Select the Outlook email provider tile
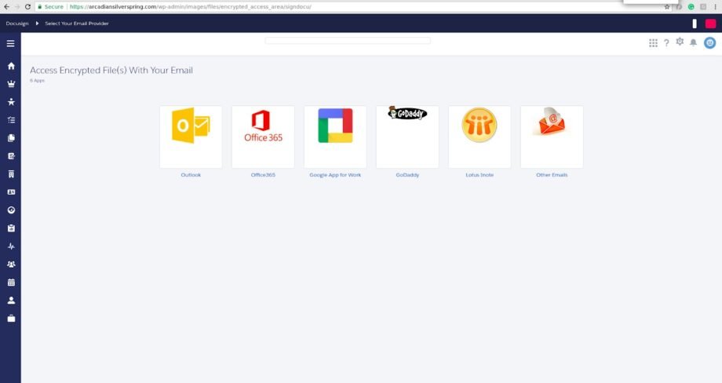The height and width of the screenshot is (383, 722). coord(191,137)
